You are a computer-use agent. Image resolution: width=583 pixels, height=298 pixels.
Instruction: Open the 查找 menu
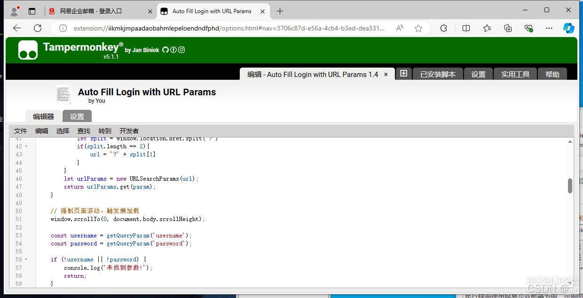[x=84, y=131]
